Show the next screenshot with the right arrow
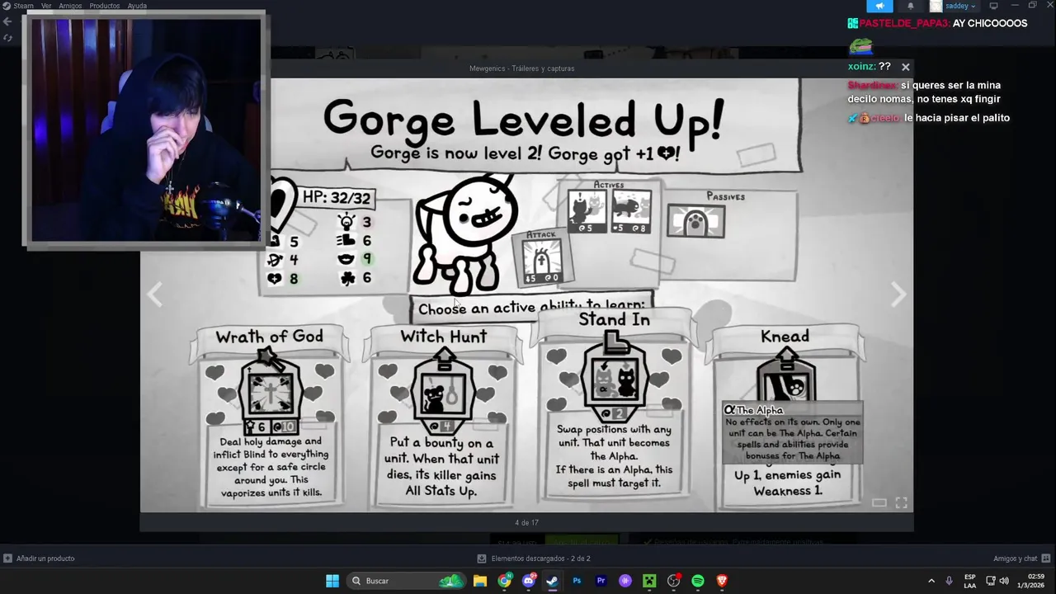The height and width of the screenshot is (594, 1056). (898, 295)
